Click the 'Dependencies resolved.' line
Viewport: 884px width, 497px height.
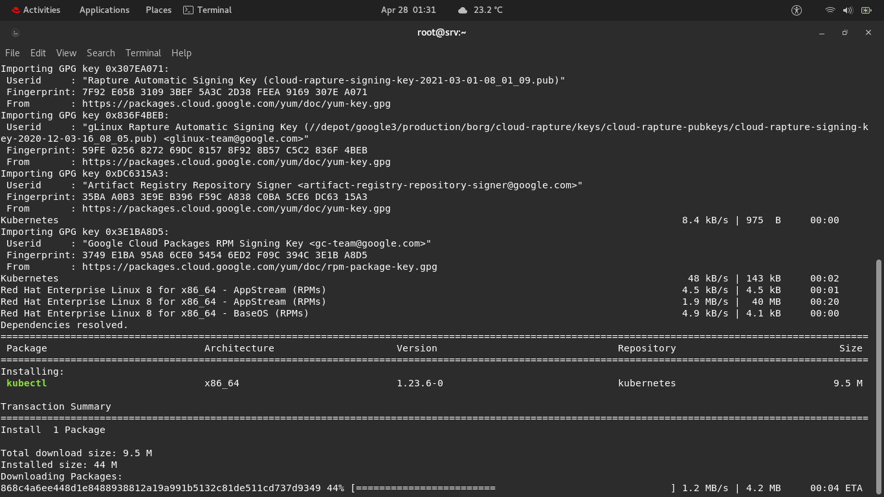tap(65, 325)
